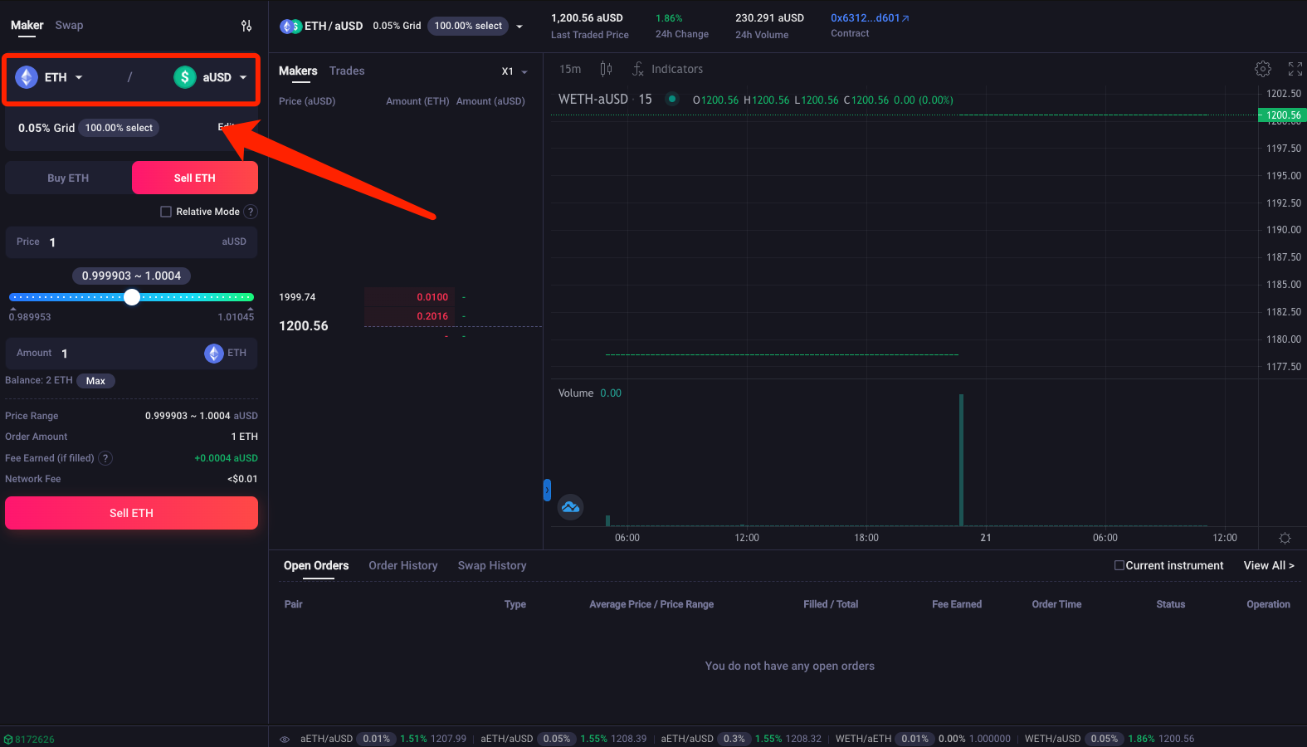Viewport: 1307px width, 747px height.
Task: Check the Current instrument checkbox
Action: click(x=1119, y=565)
